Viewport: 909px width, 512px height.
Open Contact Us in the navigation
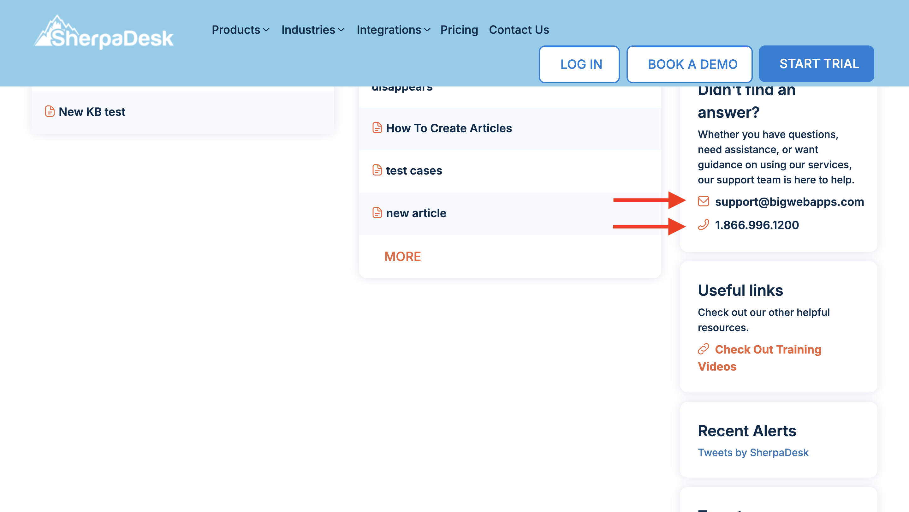click(519, 30)
